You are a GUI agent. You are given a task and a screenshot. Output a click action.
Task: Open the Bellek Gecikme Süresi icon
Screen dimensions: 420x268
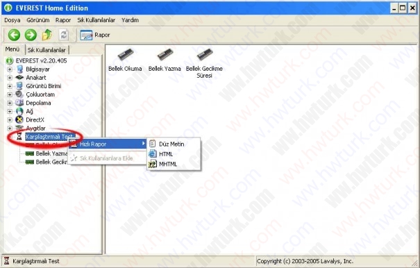click(x=204, y=55)
